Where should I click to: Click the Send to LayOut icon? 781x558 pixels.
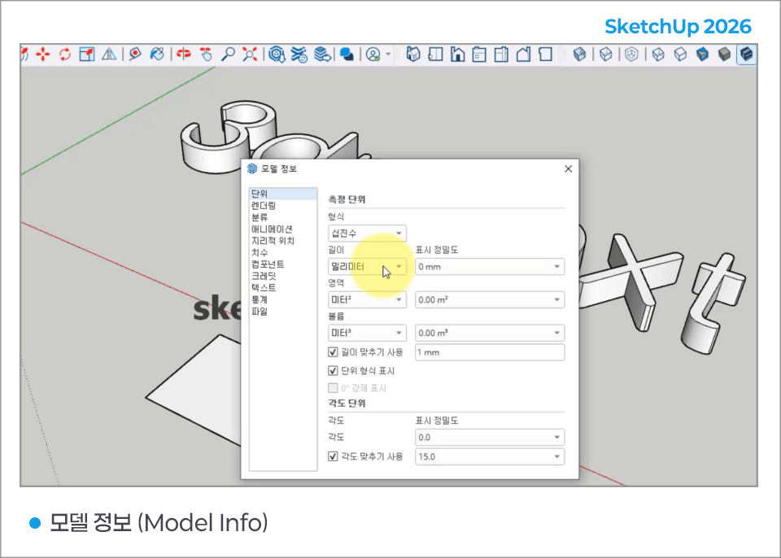pyautogui.click(x=322, y=54)
